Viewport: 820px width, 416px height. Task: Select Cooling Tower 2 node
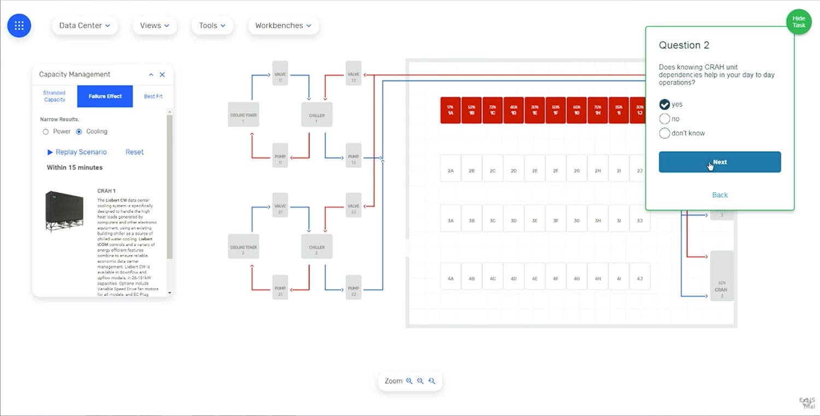[x=243, y=247]
